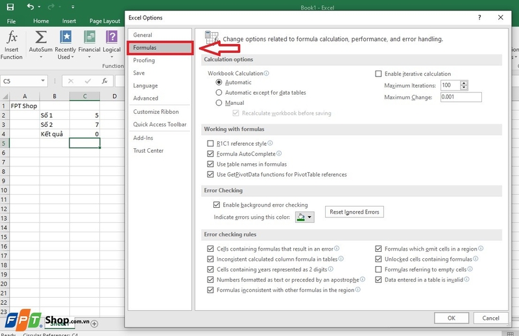Click info icon beside Formulas referring to empty cells

click(470, 269)
